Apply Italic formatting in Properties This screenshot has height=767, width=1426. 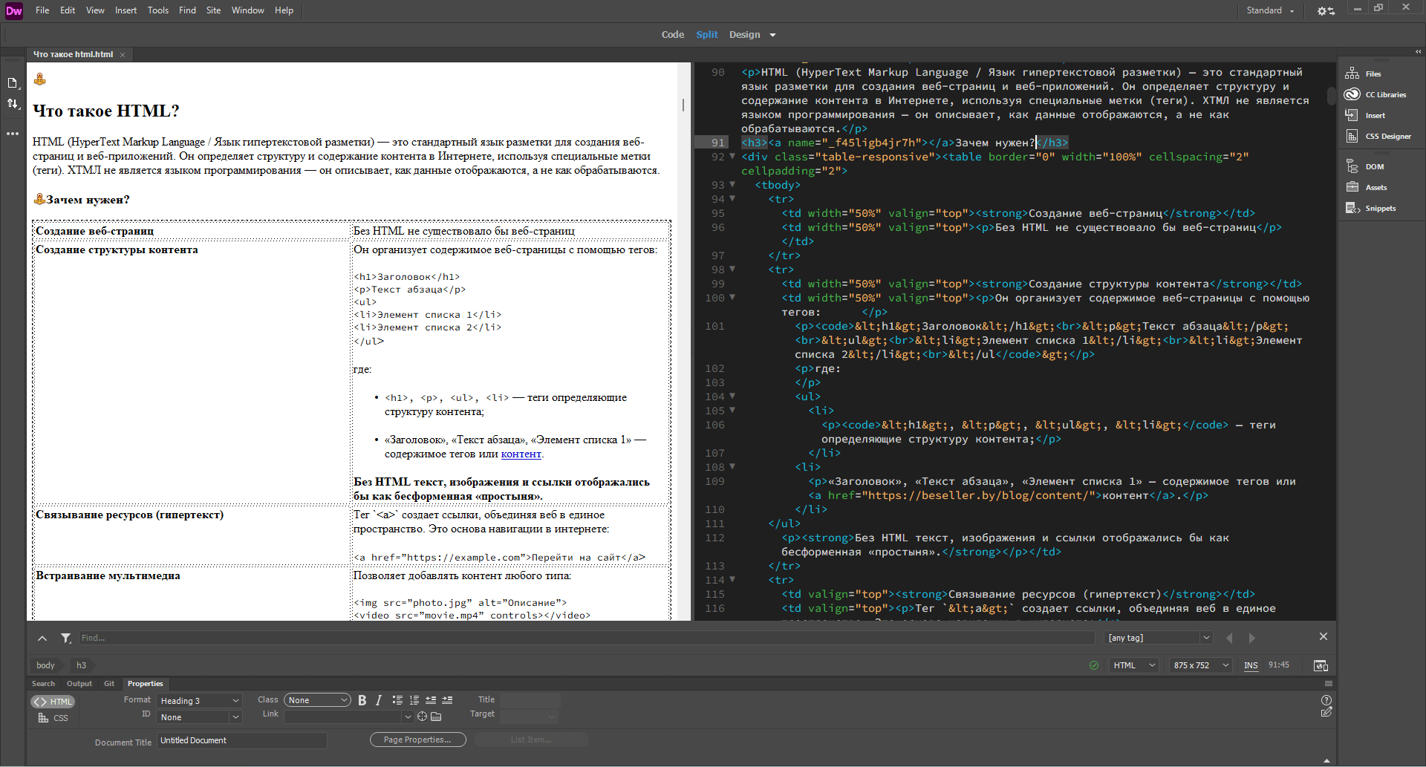pyautogui.click(x=379, y=700)
